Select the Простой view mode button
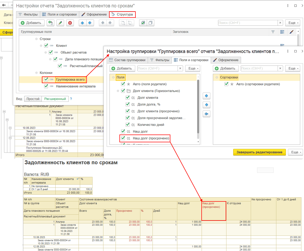Image resolution: width=304 pixels, height=251 pixels. pos(33,99)
